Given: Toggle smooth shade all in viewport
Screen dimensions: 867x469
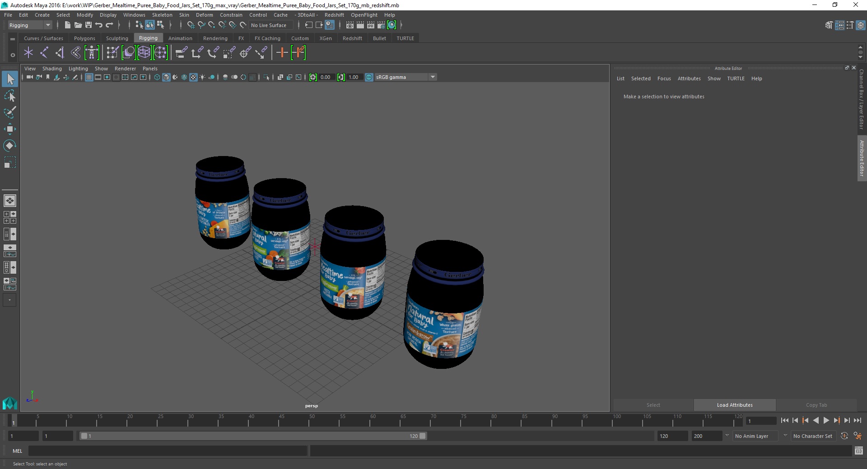Looking at the screenshot, I should (x=166, y=77).
